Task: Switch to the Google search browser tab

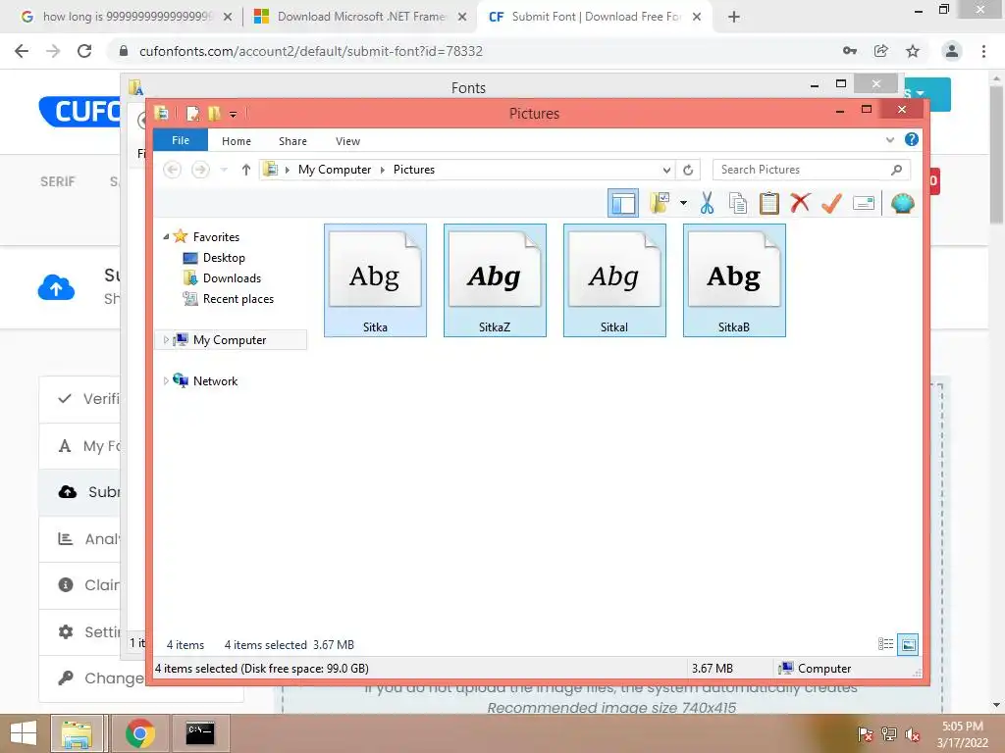Action: click(127, 17)
